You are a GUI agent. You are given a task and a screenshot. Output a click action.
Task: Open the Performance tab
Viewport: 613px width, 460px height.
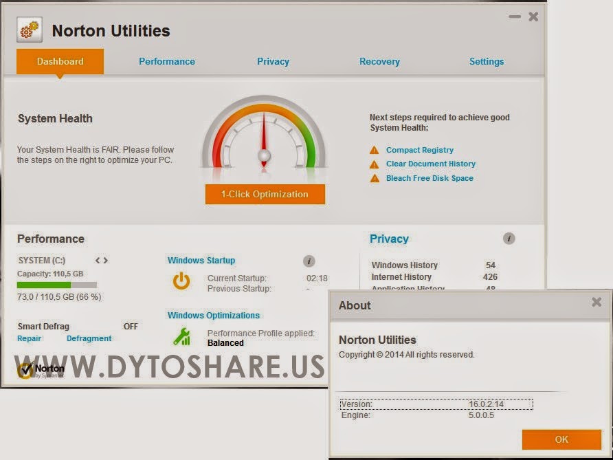point(167,61)
